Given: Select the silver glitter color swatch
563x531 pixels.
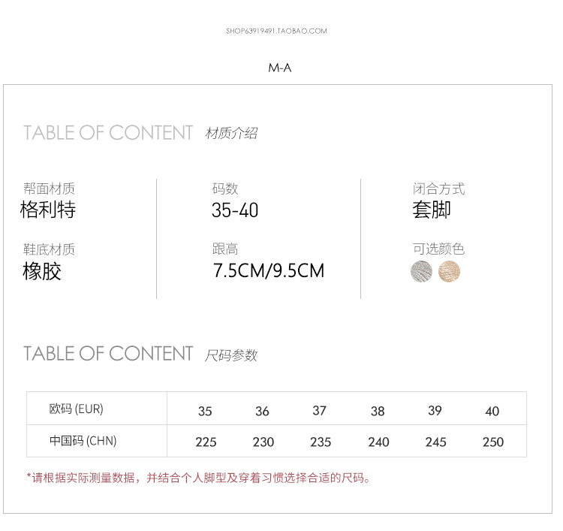Looking at the screenshot, I should (x=421, y=271).
